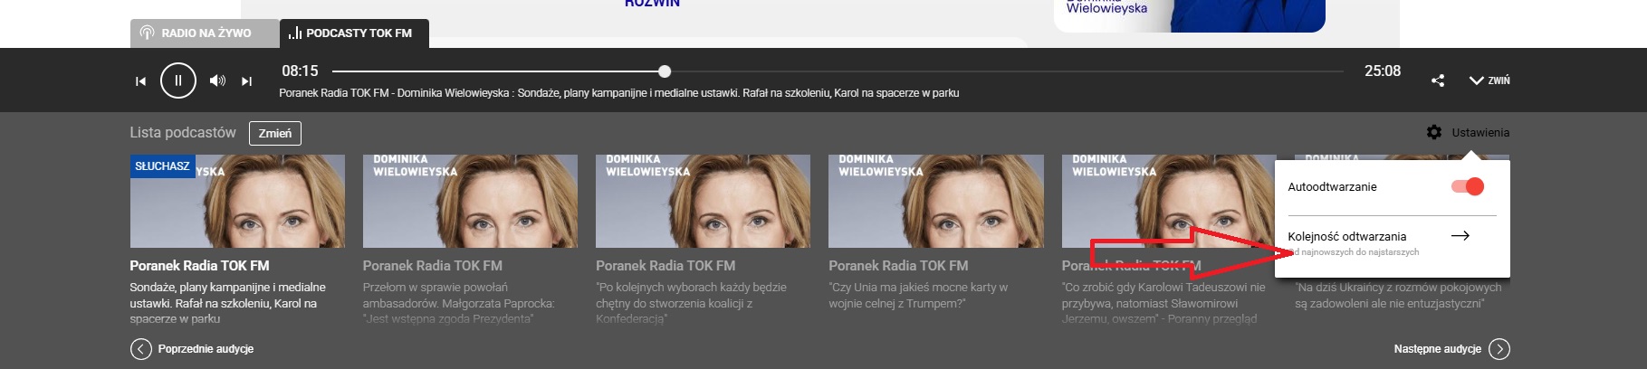Open description 'Co zrobić gdy Karolowi Tadeuszowi'

point(1163,303)
